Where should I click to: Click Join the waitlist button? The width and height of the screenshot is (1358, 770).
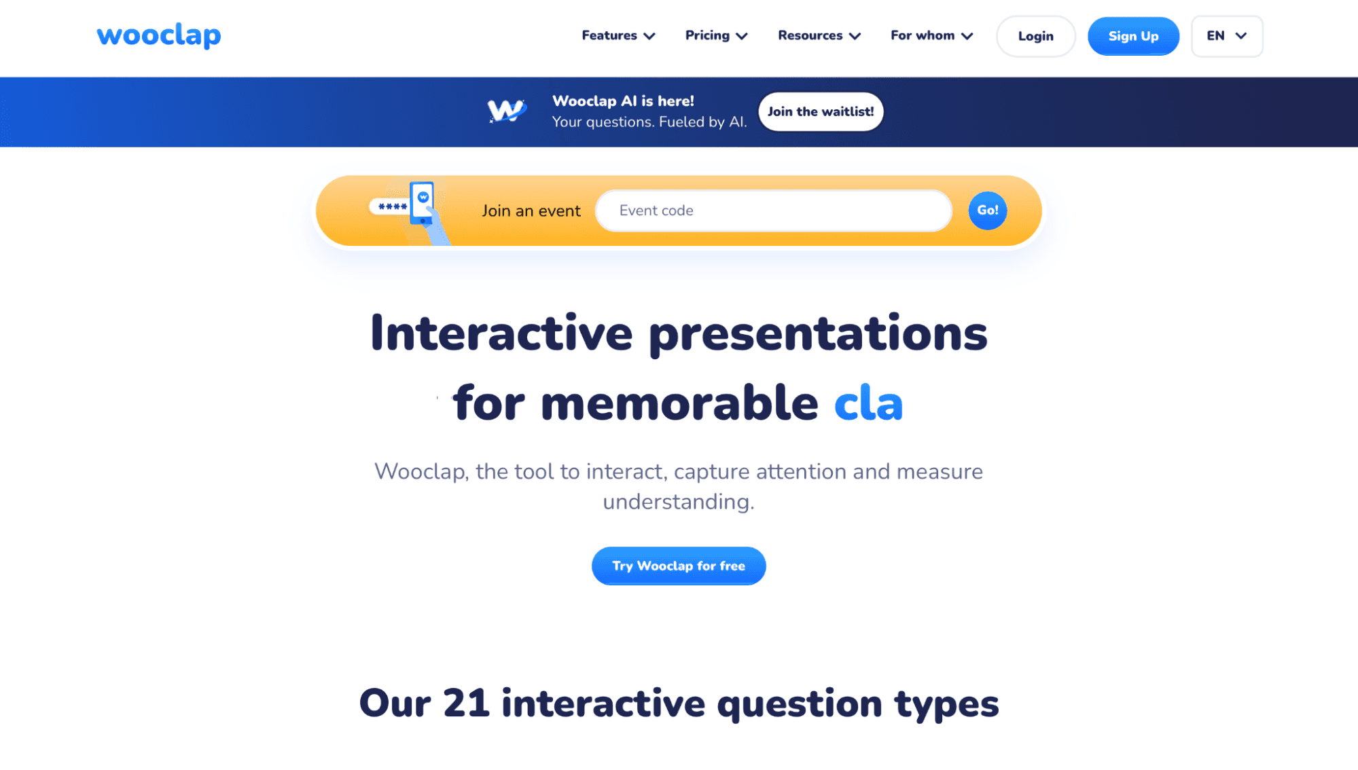click(x=820, y=111)
